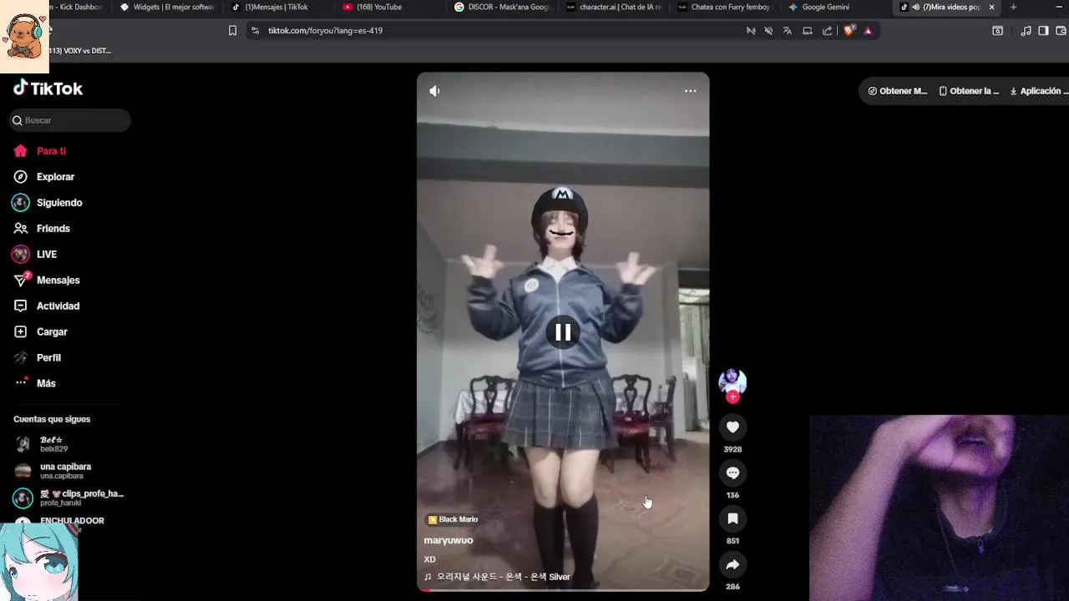This screenshot has height=601, width=1069.
Task: Open the media control music note icon
Action: (1026, 31)
